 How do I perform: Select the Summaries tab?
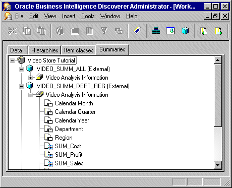[112, 49]
